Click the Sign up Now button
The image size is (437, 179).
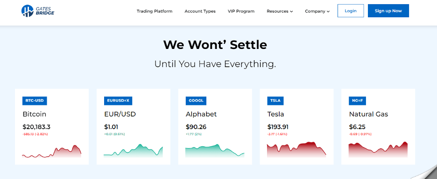point(388,11)
